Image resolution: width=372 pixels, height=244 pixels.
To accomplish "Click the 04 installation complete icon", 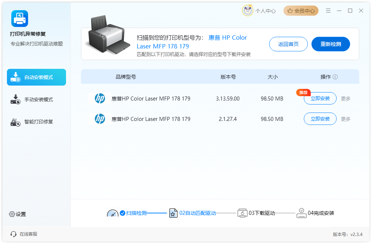I will coord(301,213).
